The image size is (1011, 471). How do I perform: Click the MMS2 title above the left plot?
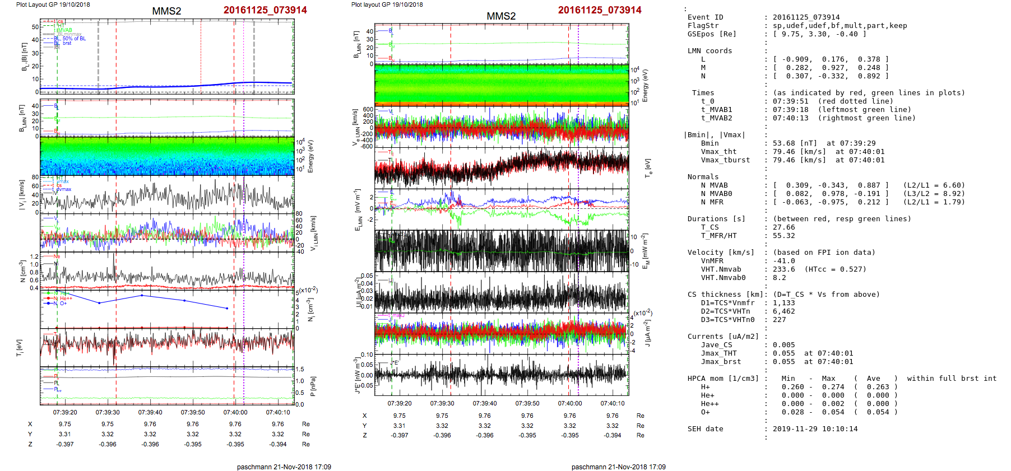click(x=166, y=11)
